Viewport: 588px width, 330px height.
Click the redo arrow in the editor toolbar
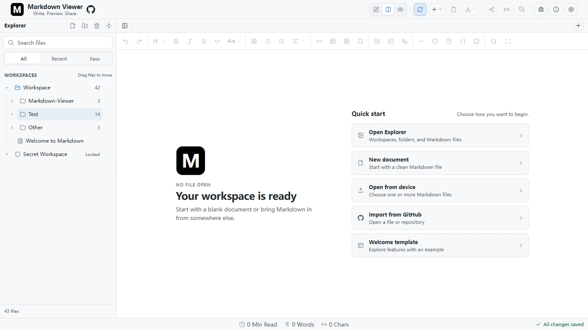[139, 41]
